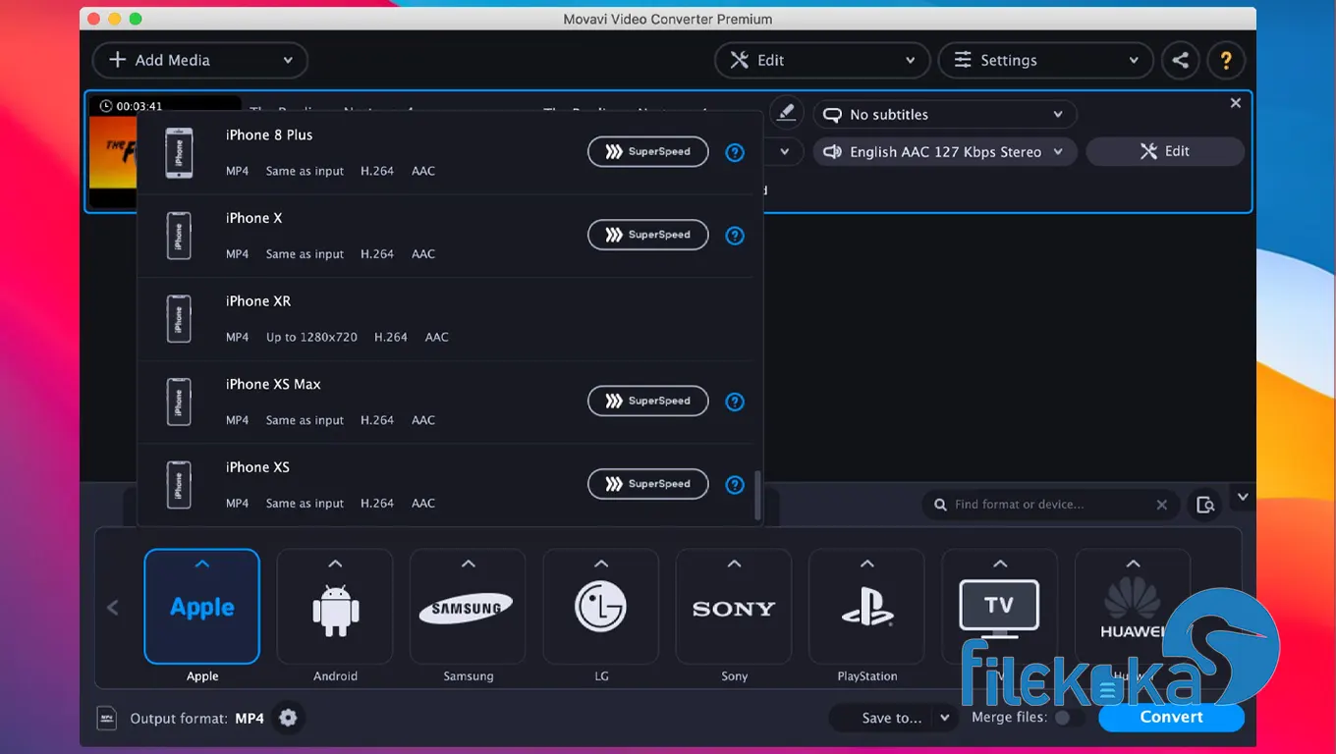1336x754 pixels.
Task: Click the preset list scrollbar
Action: (x=757, y=496)
